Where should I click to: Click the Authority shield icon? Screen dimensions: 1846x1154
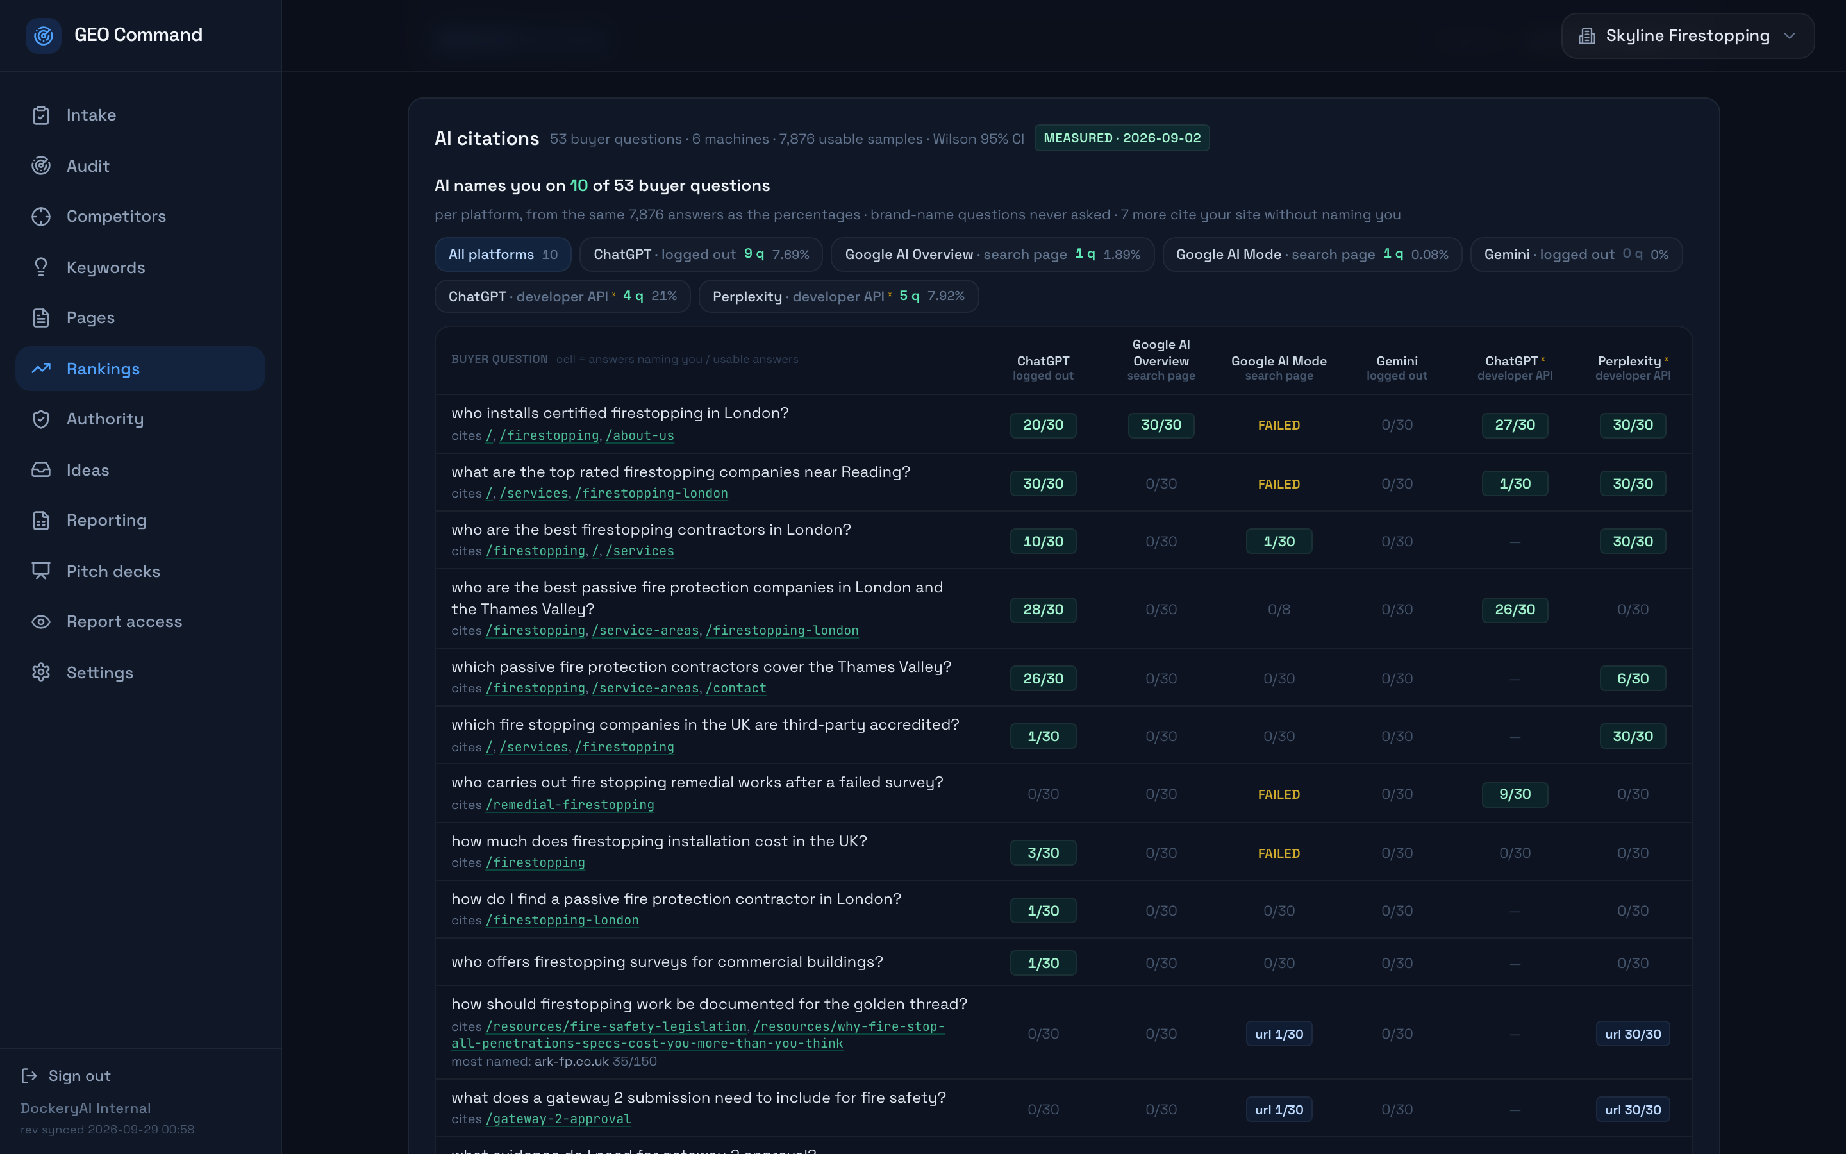point(41,419)
